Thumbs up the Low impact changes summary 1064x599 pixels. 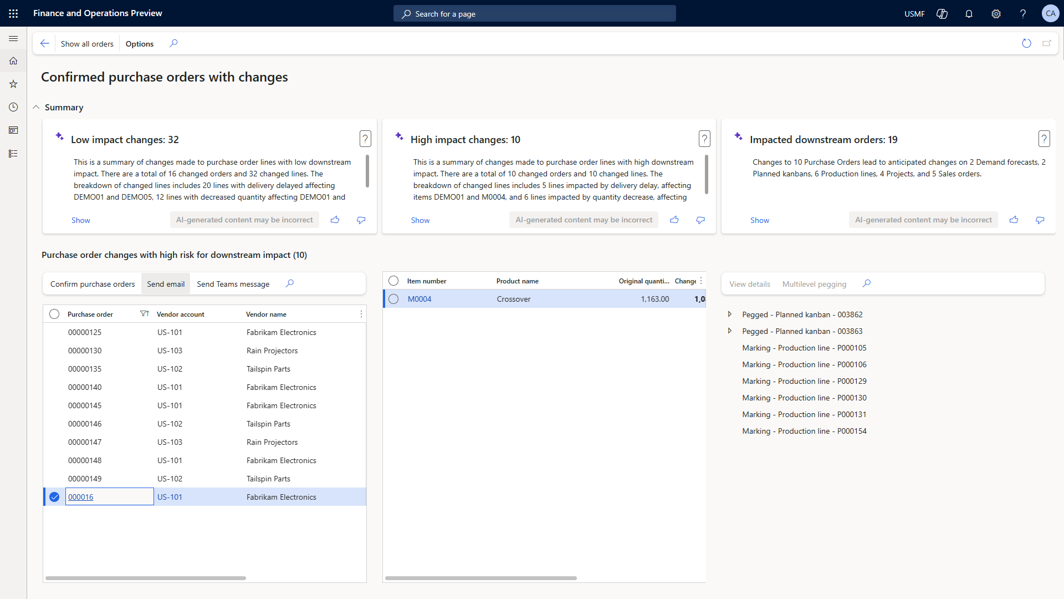[x=335, y=220]
